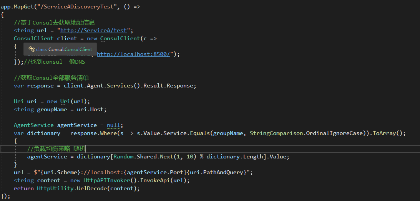Open the http://localhost:8500/ link
The height and width of the screenshot is (201, 420).
[x=133, y=54]
